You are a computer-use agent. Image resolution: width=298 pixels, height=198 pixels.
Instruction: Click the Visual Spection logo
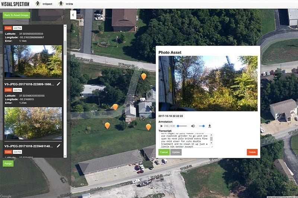pos(15,4)
